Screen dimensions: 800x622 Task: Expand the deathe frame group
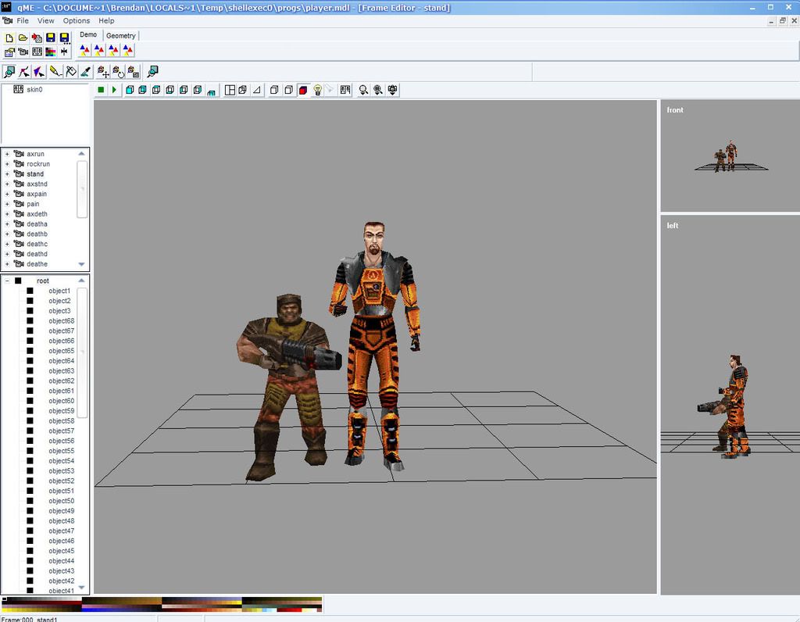coord(7,264)
